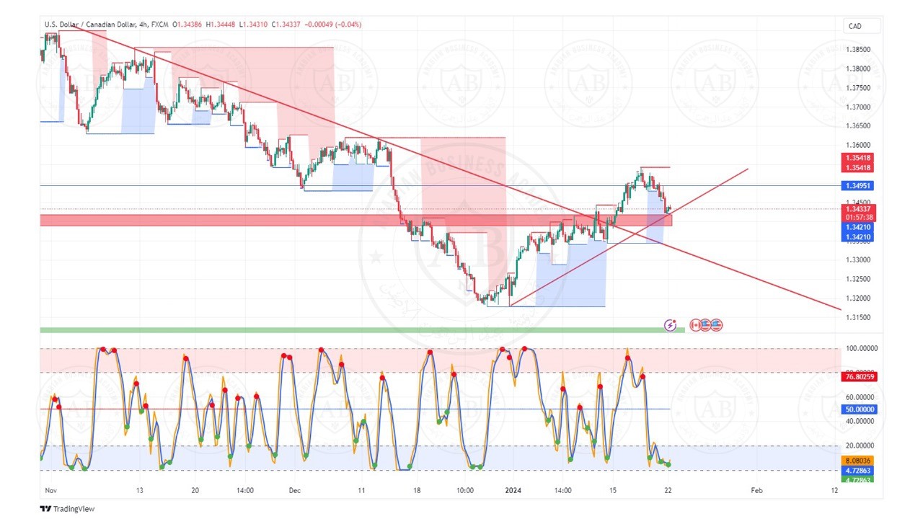Click 1.31500 on the price axis
The height and width of the screenshot is (519, 923).
click(859, 317)
